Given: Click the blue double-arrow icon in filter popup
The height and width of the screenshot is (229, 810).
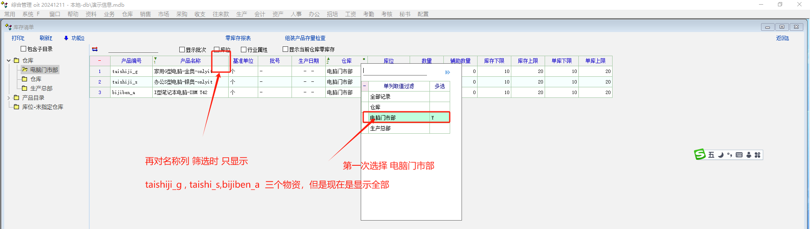Looking at the screenshot, I should click(x=448, y=73).
